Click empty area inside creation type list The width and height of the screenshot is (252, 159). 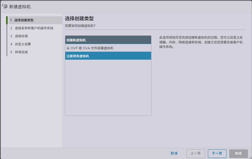click(x=108, y=88)
